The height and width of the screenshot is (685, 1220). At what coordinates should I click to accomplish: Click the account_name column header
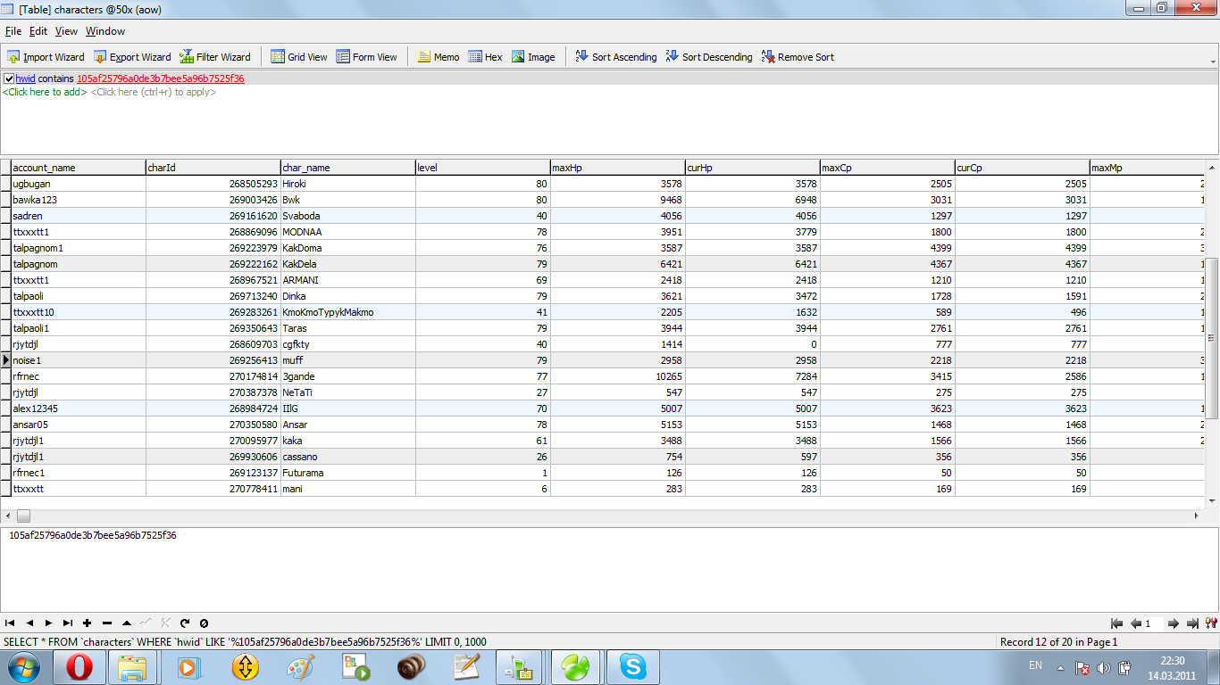point(78,168)
